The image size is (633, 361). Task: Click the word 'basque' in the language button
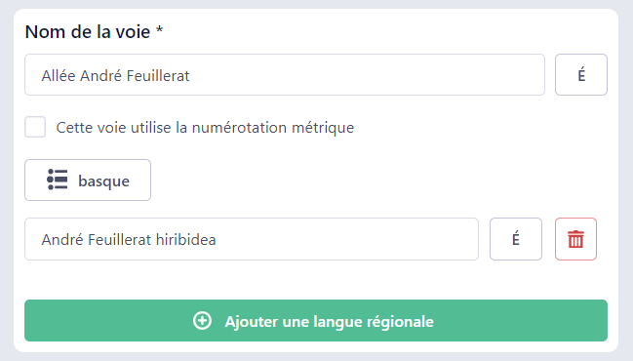point(103,180)
